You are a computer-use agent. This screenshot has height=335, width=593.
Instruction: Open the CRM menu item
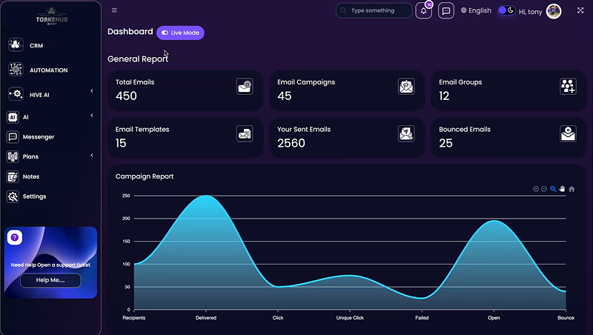pos(36,45)
